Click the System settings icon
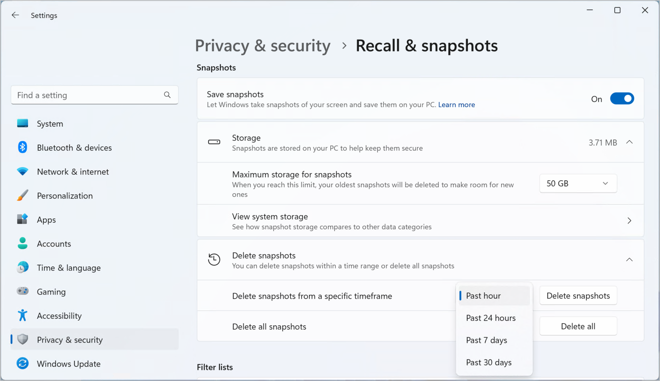660x381 pixels. (22, 123)
